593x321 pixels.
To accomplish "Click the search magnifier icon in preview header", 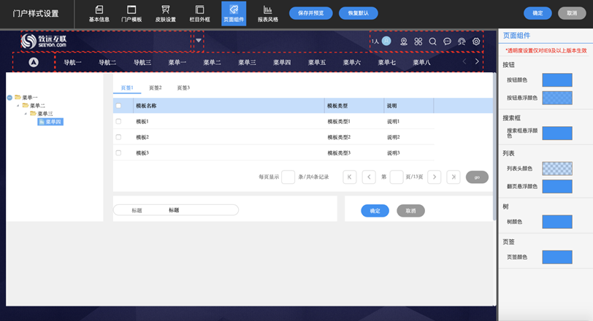I will (432, 42).
